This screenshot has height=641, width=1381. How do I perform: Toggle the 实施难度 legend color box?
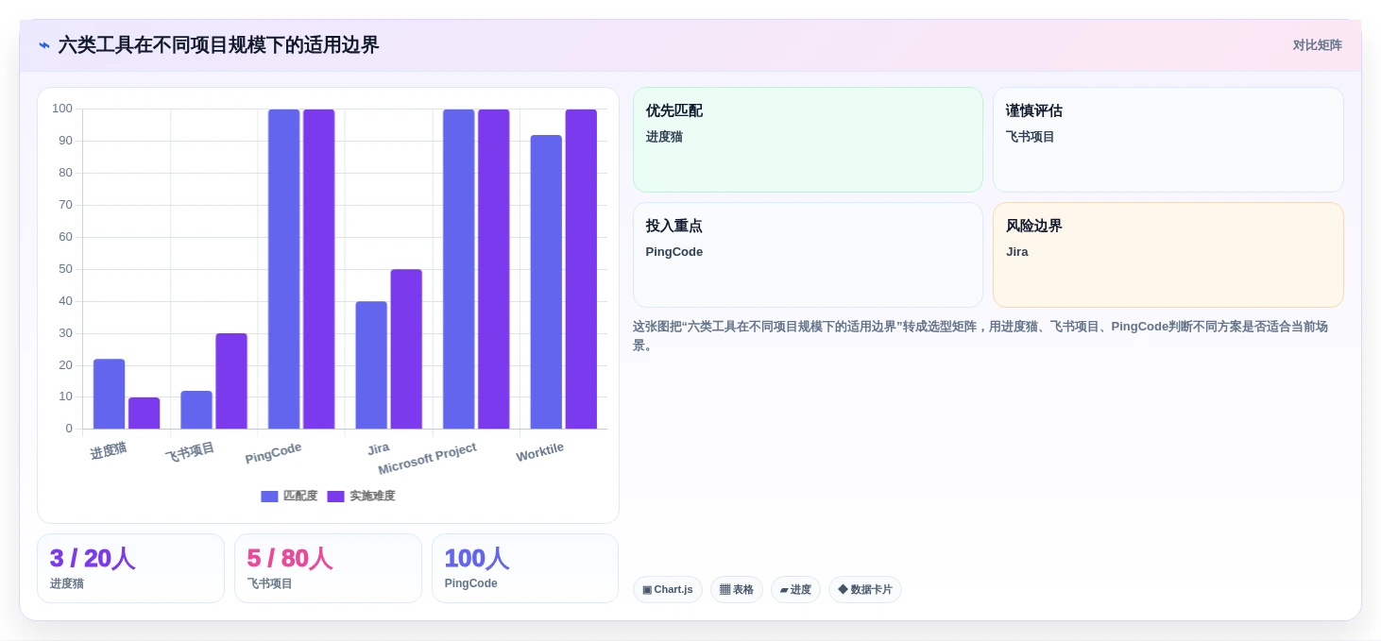coord(335,497)
